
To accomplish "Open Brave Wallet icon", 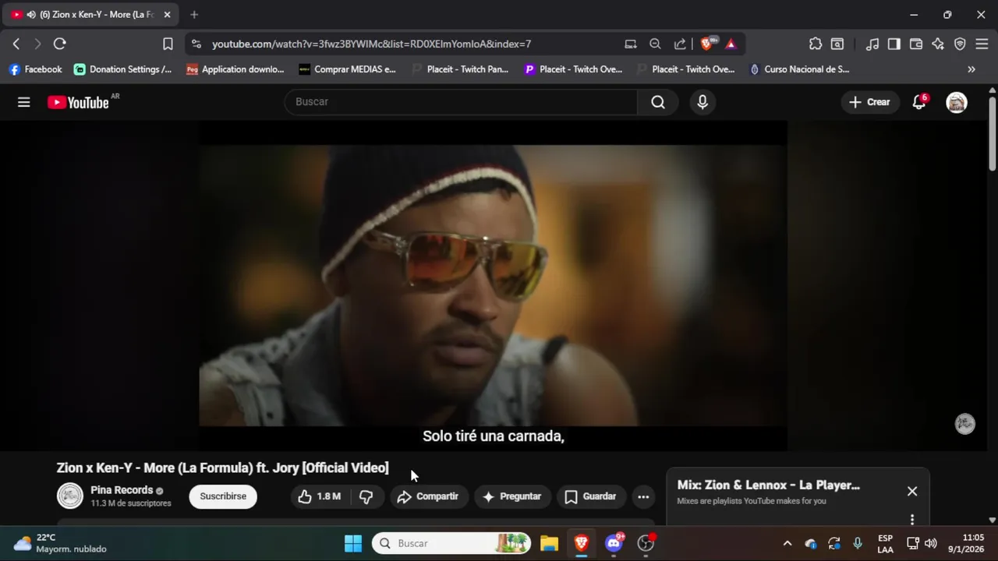I will click(x=916, y=44).
